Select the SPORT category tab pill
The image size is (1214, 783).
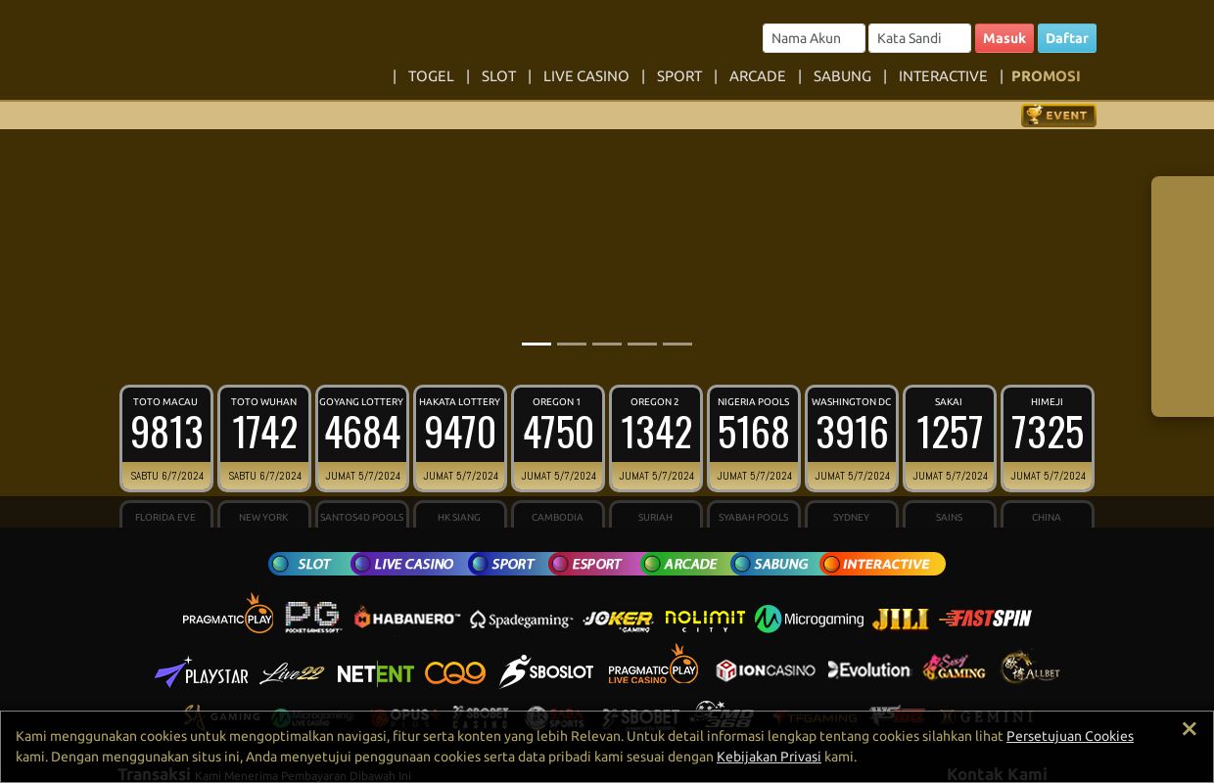pos(508,564)
